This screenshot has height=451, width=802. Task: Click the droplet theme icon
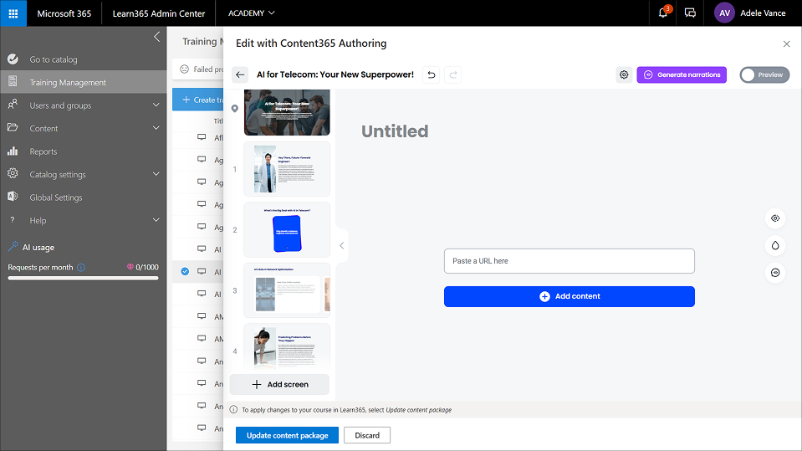click(x=775, y=245)
